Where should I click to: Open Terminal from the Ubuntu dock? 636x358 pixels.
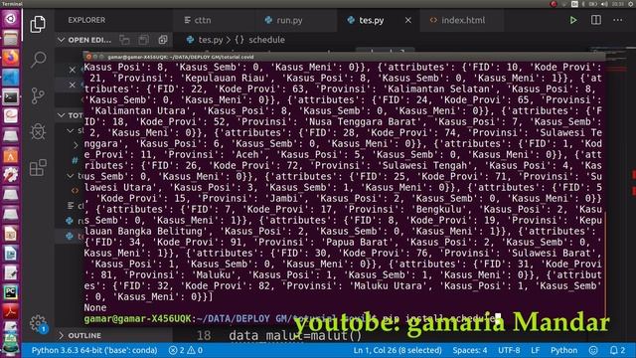(11, 97)
